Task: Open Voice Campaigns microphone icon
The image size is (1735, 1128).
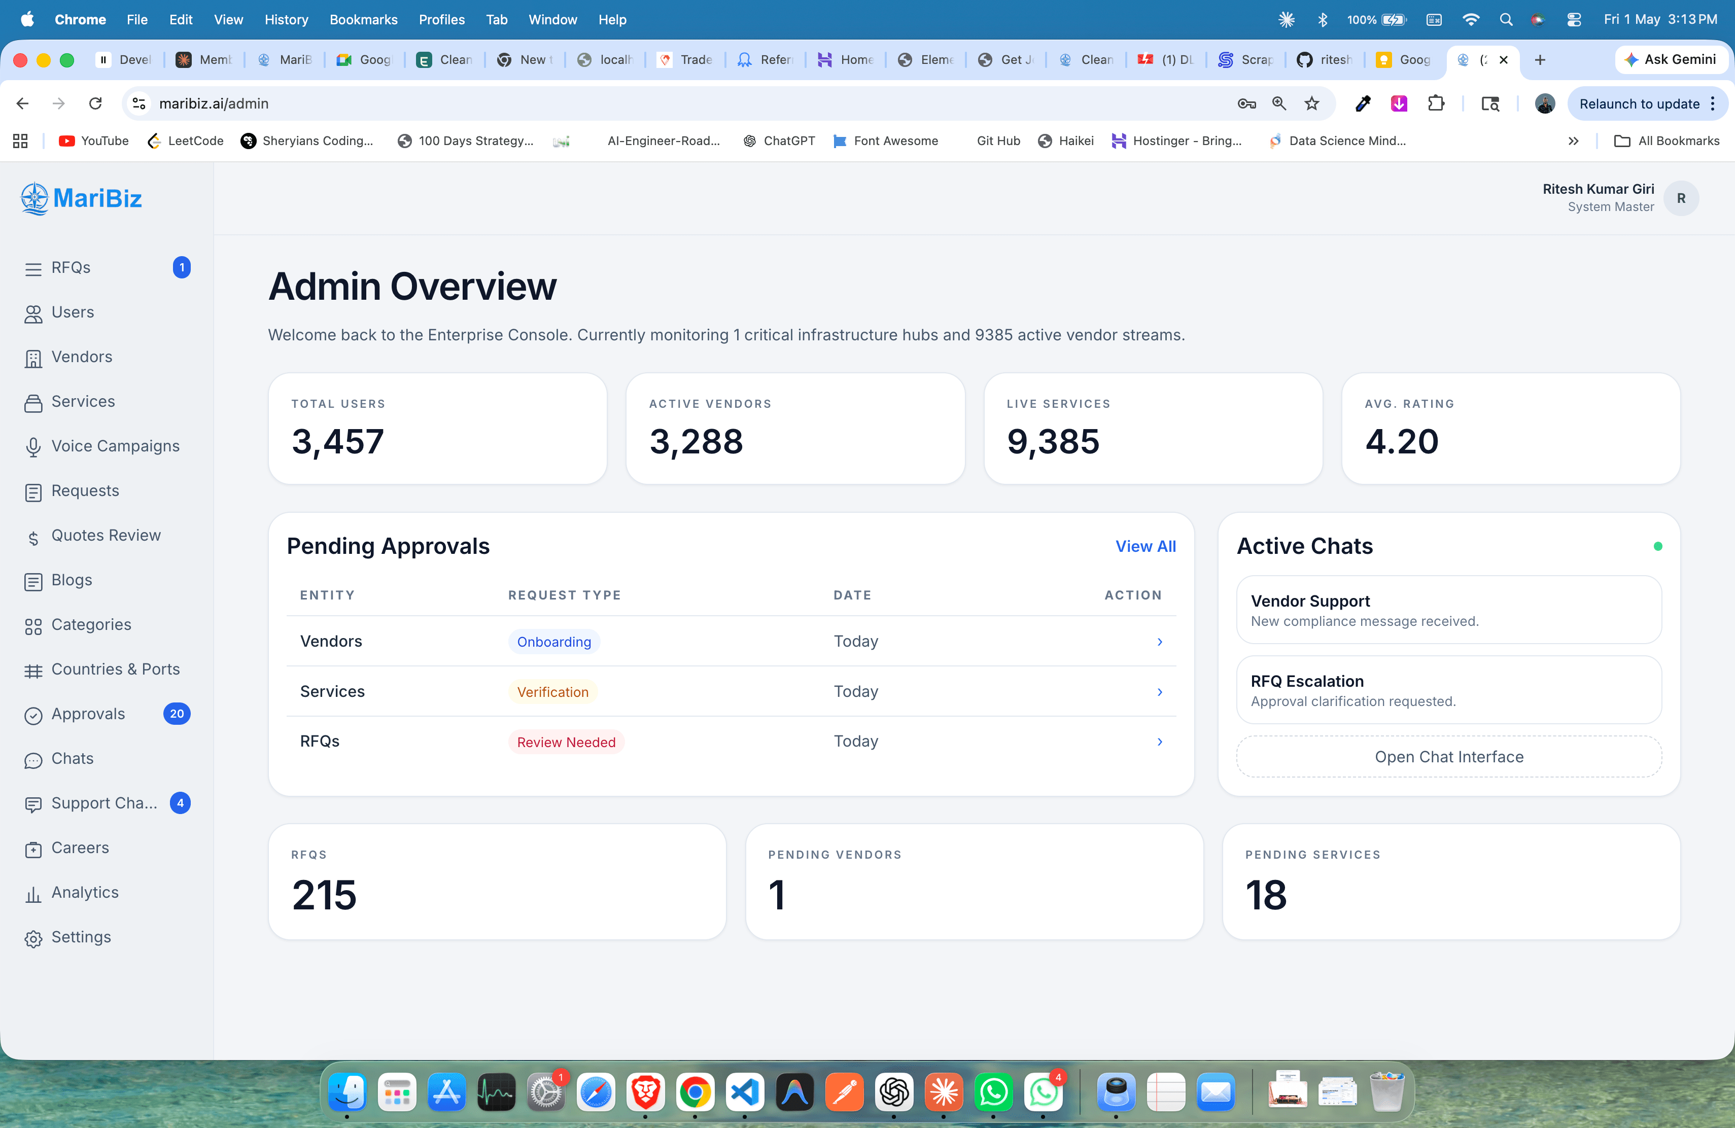Action: [x=33, y=447]
